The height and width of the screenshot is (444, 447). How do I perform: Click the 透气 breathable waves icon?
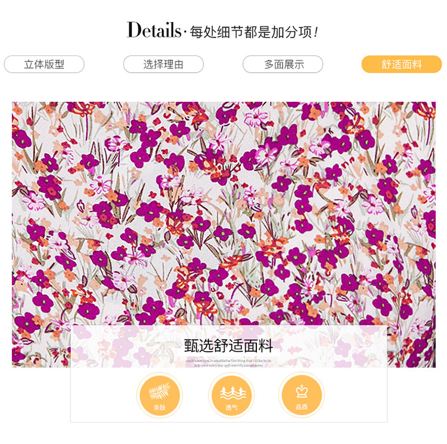[231, 395]
